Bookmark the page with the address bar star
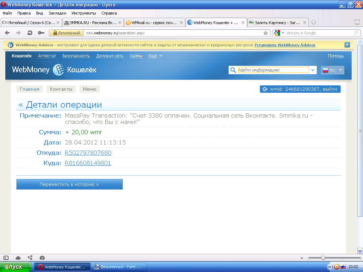The width and height of the screenshot is (363, 272). pyautogui.click(x=266, y=33)
